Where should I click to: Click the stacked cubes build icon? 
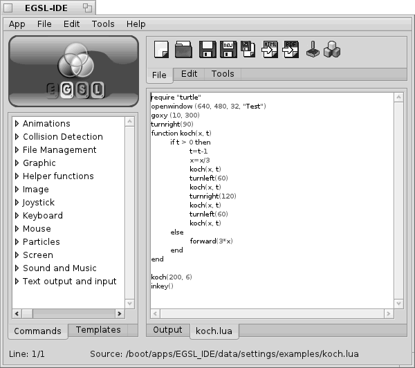(x=332, y=50)
